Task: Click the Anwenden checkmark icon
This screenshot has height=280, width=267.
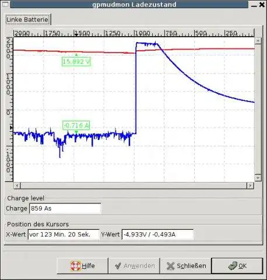Action: (118, 266)
